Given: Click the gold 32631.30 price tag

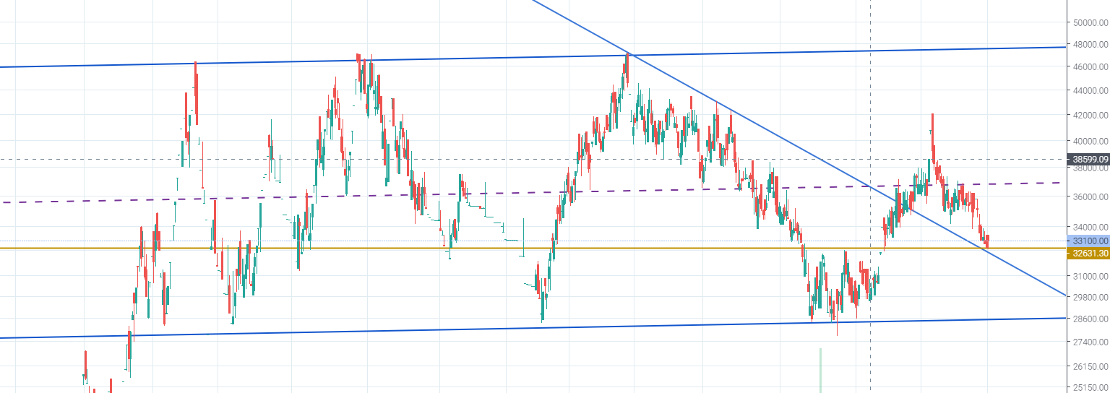Looking at the screenshot, I should (x=1088, y=253).
